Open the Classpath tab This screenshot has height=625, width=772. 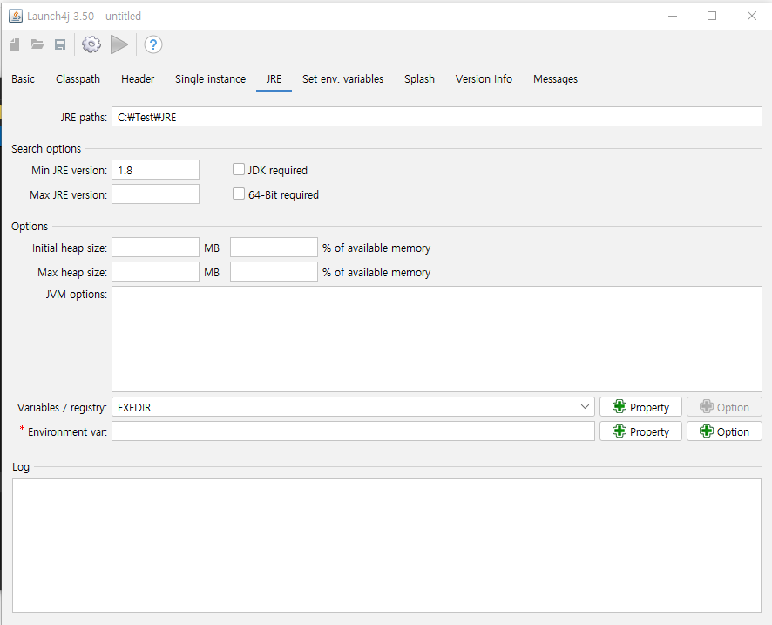click(78, 78)
